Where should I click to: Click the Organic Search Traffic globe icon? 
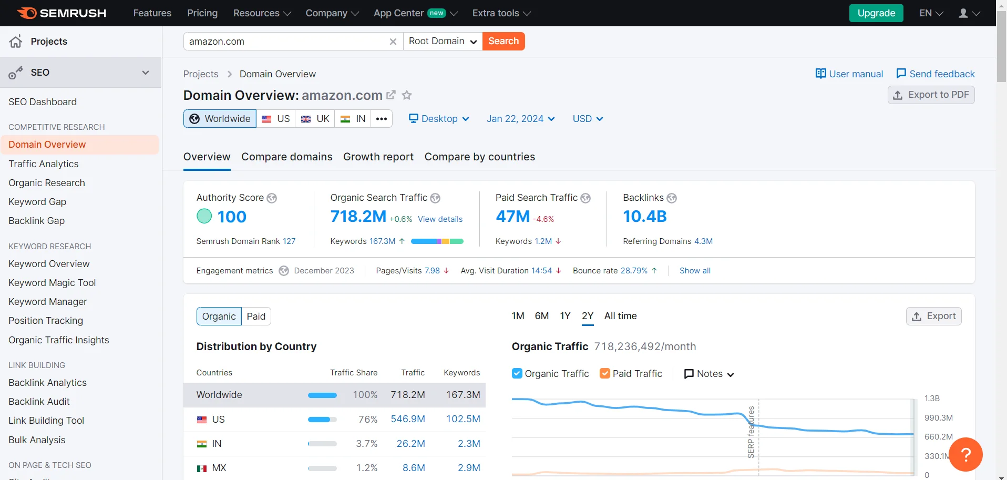[435, 198]
